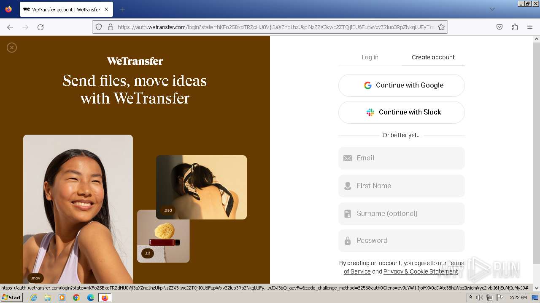Open a new tab with the plus button
The height and width of the screenshot is (303, 540).
click(122, 9)
